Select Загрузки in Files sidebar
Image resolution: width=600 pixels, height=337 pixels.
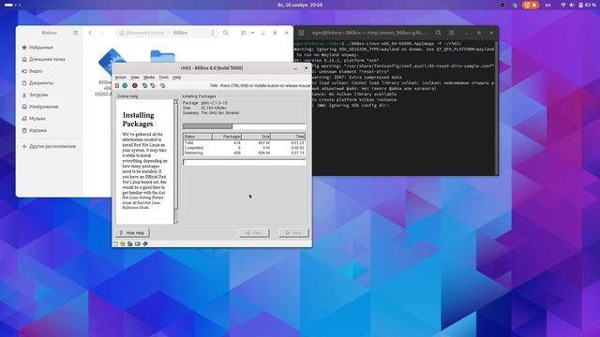(50, 95)
